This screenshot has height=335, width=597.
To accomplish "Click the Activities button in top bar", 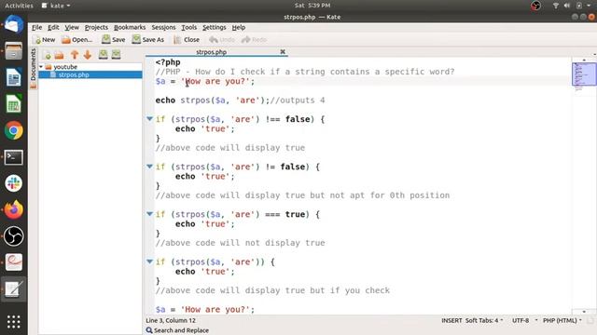I will click(x=19, y=6).
